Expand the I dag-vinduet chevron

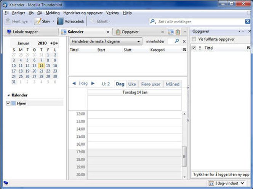point(242,183)
